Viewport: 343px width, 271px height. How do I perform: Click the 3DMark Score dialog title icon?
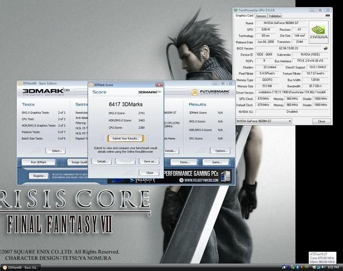point(91,85)
